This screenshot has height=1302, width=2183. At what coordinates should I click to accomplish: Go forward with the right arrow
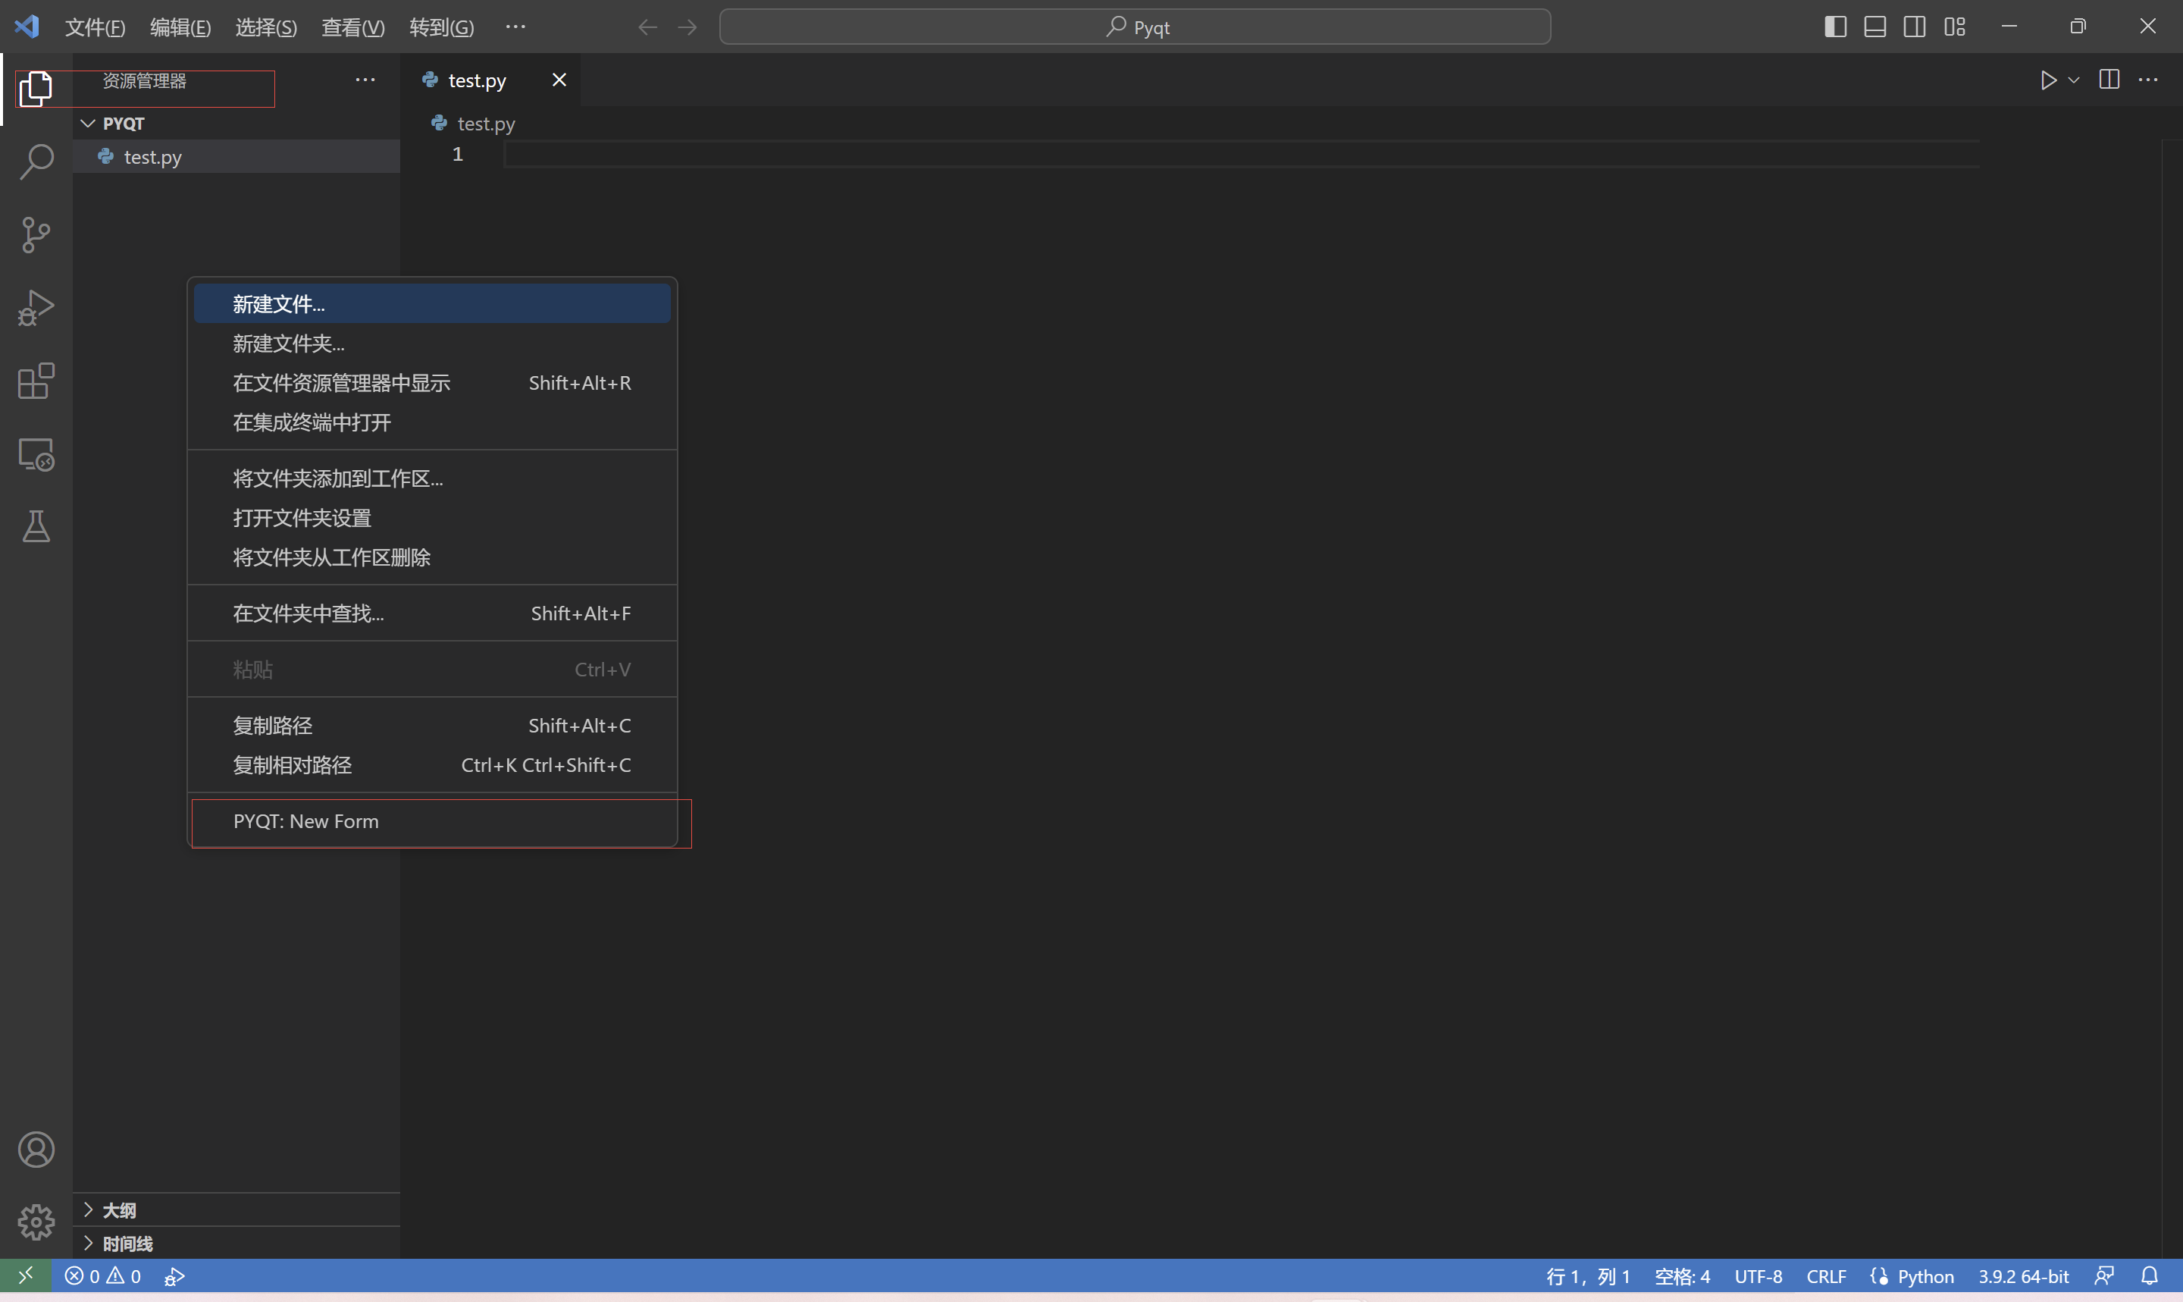[687, 27]
